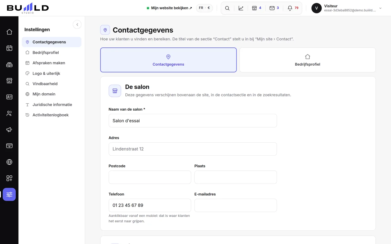Open the shop orders icon showing 4

(x=256, y=8)
